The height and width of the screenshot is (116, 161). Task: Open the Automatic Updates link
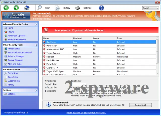17,35
